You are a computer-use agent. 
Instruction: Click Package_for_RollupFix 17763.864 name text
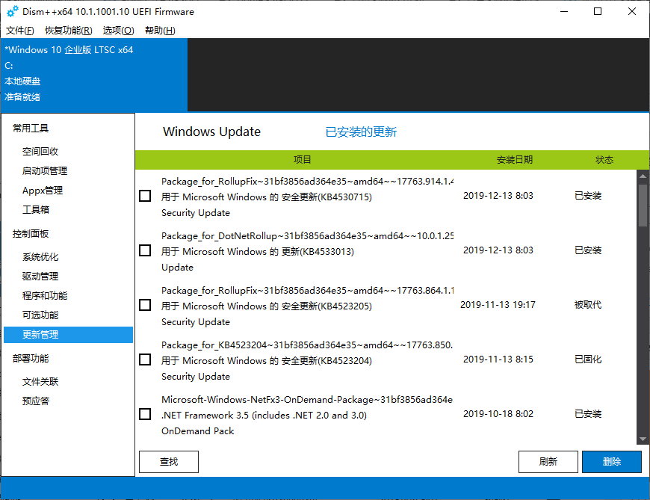point(307,291)
